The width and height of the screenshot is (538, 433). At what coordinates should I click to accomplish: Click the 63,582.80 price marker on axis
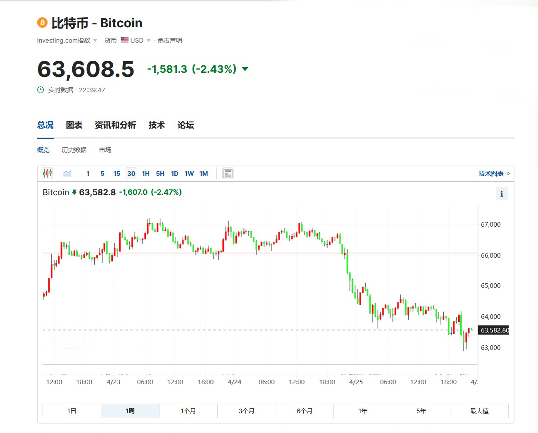494,330
